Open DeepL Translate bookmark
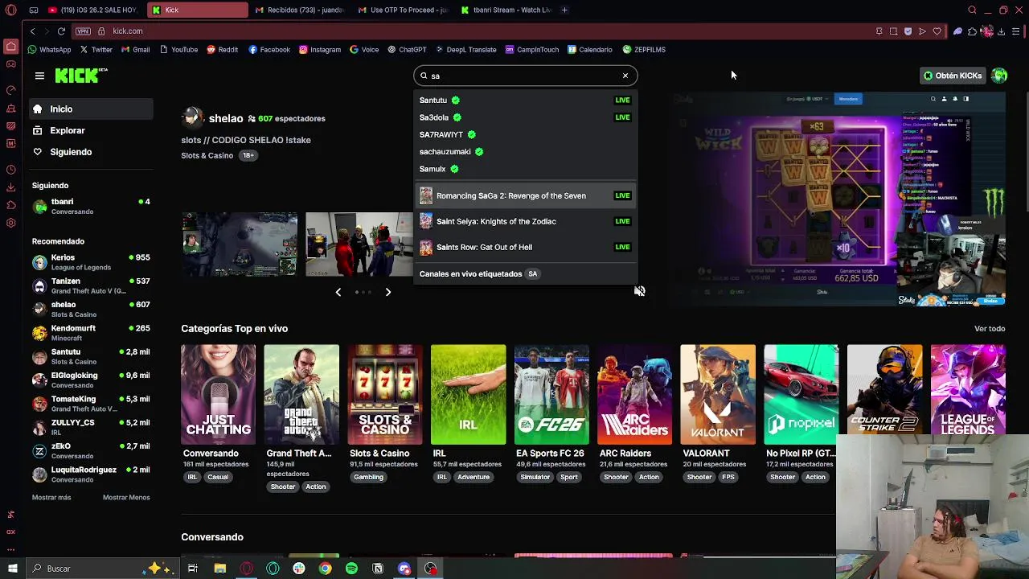Screen dimensions: 1029x579 (465, 50)
